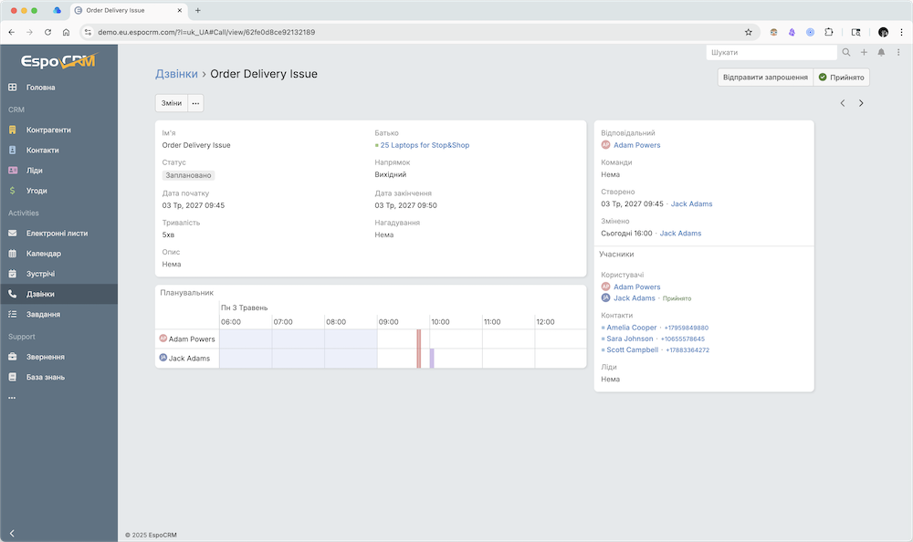Image resolution: width=913 pixels, height=542 pixels.
Task: Click browser back button
Action: (12, 32)
